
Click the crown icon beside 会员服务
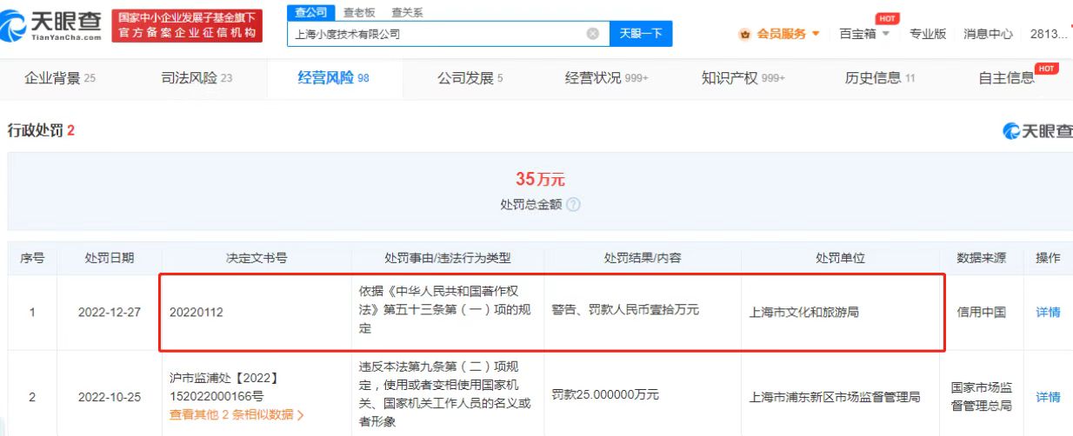(x=745, y=34)
